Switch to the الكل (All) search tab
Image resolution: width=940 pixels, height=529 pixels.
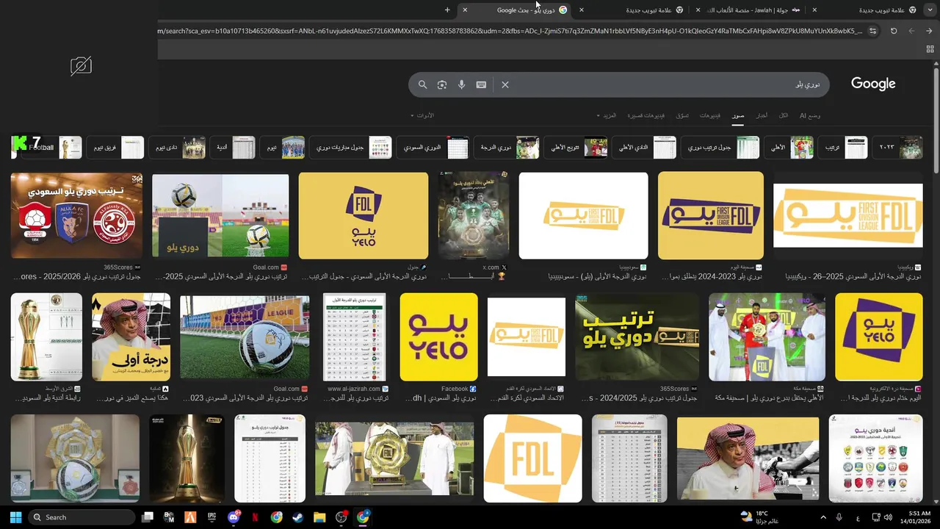pos(784,115)
